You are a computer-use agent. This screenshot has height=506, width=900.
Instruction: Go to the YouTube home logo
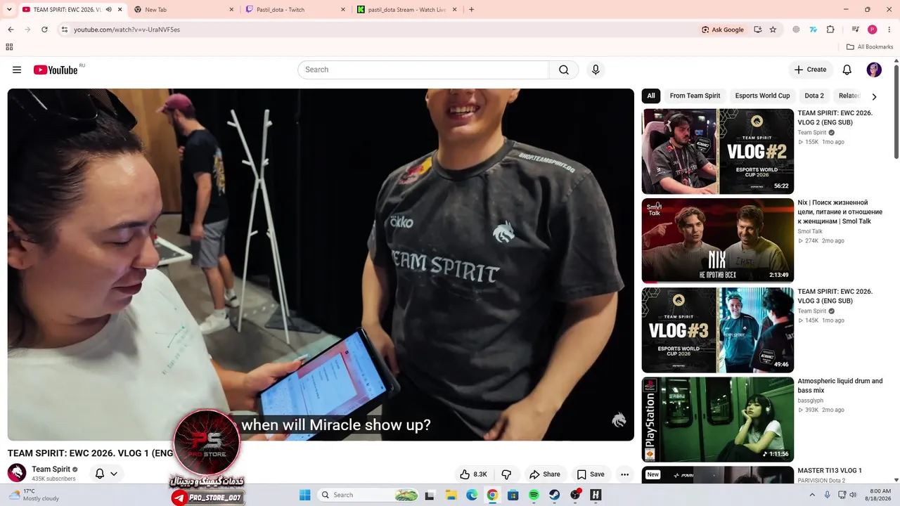tap(56, 70)
